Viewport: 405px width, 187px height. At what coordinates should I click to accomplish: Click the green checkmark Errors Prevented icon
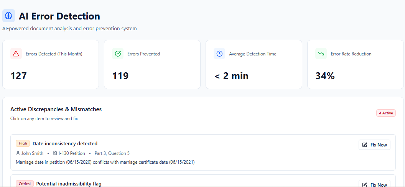tap(118, 54)
